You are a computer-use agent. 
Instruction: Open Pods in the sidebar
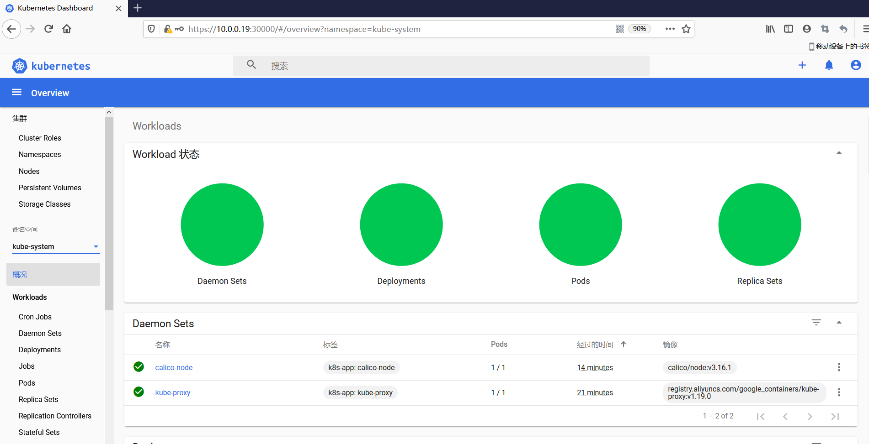click(27, 383)
